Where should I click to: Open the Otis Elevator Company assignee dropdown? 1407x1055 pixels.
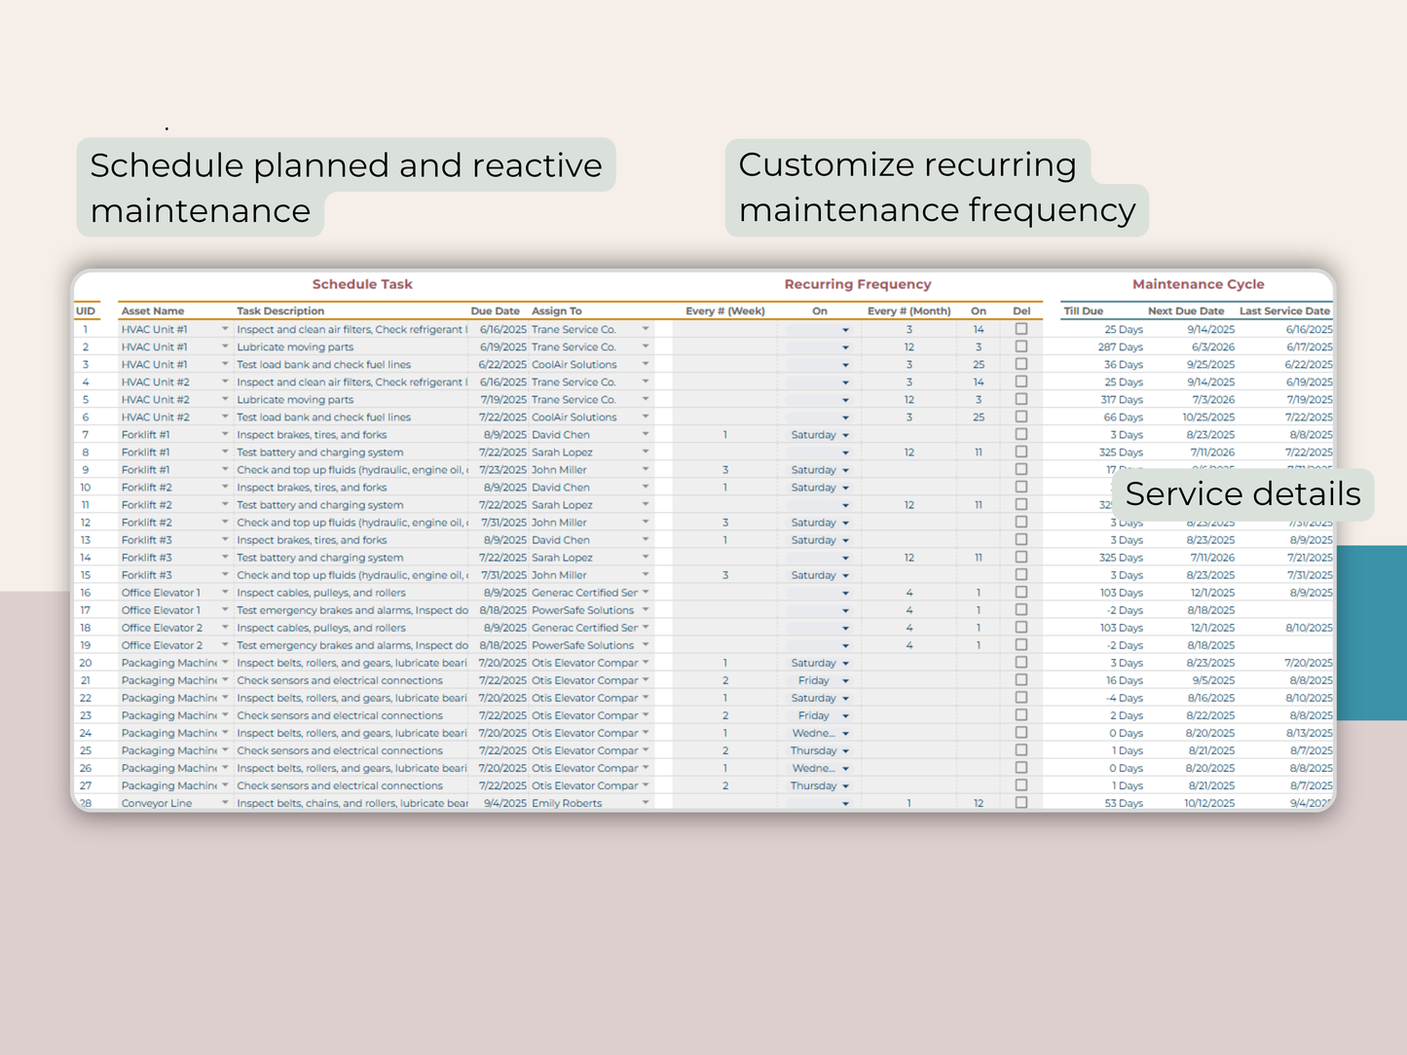pos(646,663)
